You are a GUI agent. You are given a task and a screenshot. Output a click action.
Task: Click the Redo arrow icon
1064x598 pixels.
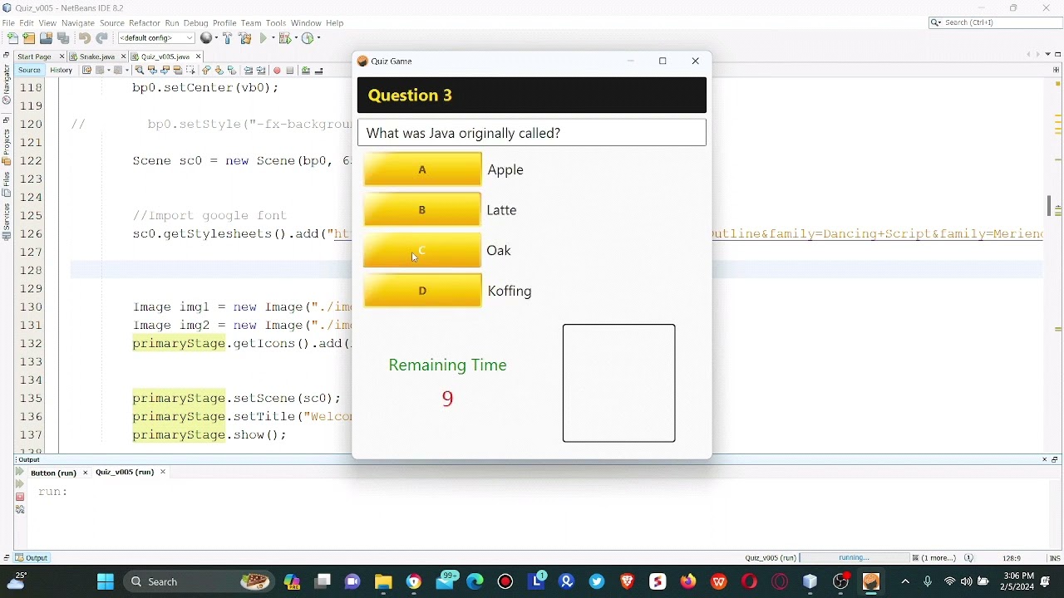click(101, 38)
